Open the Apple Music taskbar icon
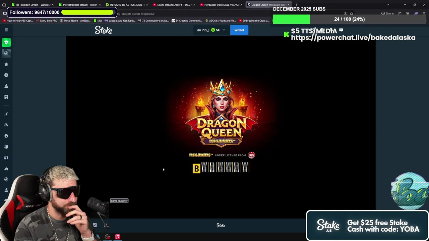This screenshot has width=429, height=241. click(x=118, y=237)
